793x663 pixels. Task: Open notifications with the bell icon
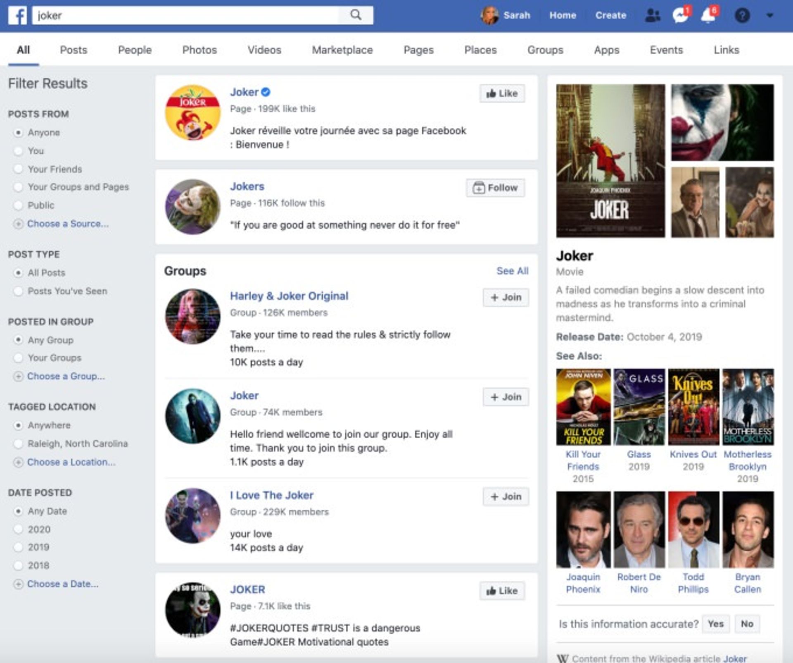(707, 16)
